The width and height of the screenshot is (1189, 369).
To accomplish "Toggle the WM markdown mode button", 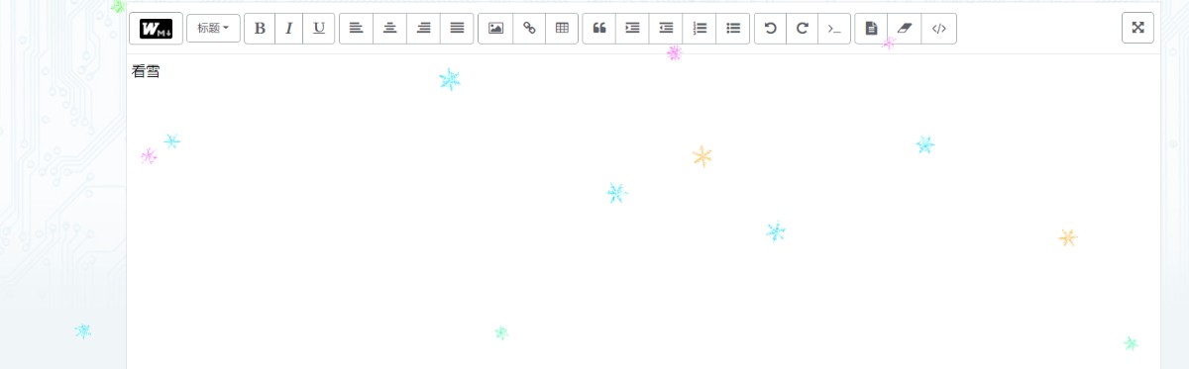I will [x=156, y=29].
